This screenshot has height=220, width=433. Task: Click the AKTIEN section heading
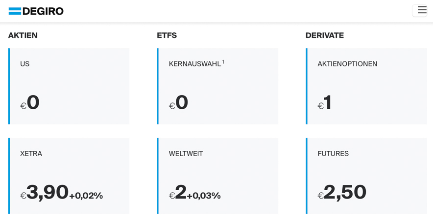[x=23, y=36]
